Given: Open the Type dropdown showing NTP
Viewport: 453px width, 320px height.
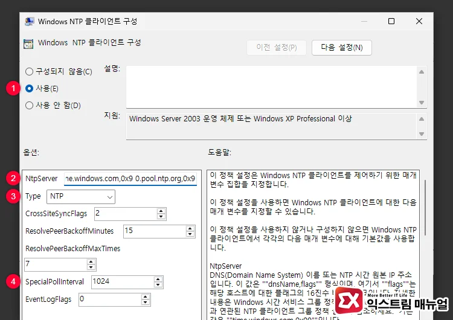Looking at the screenshot, I should 81,197.
